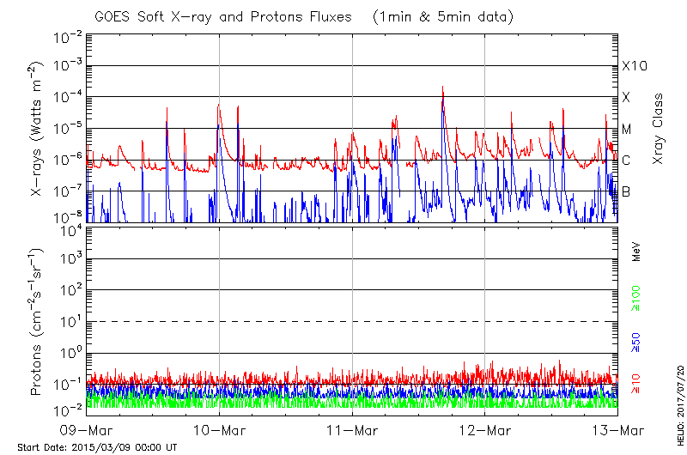687x455 pixels.
Task: Click the 'Xray Class' right axis title
Action: click(x=659, y=129)
